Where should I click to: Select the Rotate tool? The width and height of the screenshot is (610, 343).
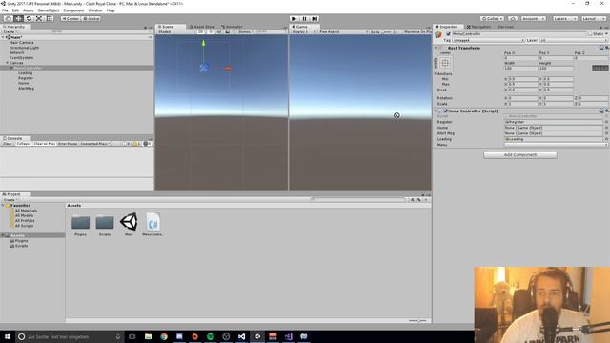coord(29,19)
